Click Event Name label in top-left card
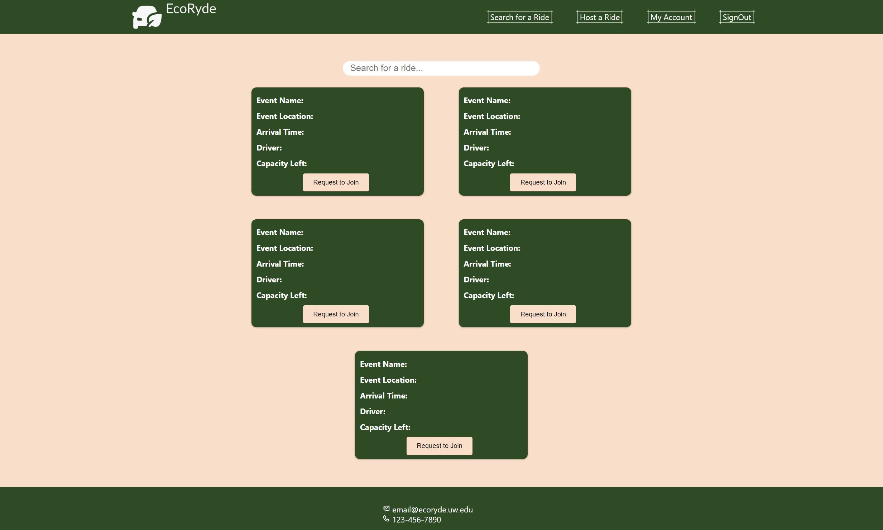 (x=280, y=101)
